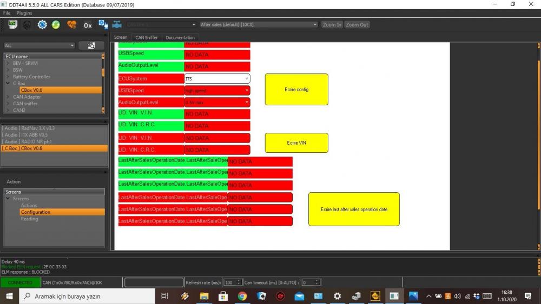Click the green circular refresh icon
Viewport: 541px width, 304px height.
56,25
